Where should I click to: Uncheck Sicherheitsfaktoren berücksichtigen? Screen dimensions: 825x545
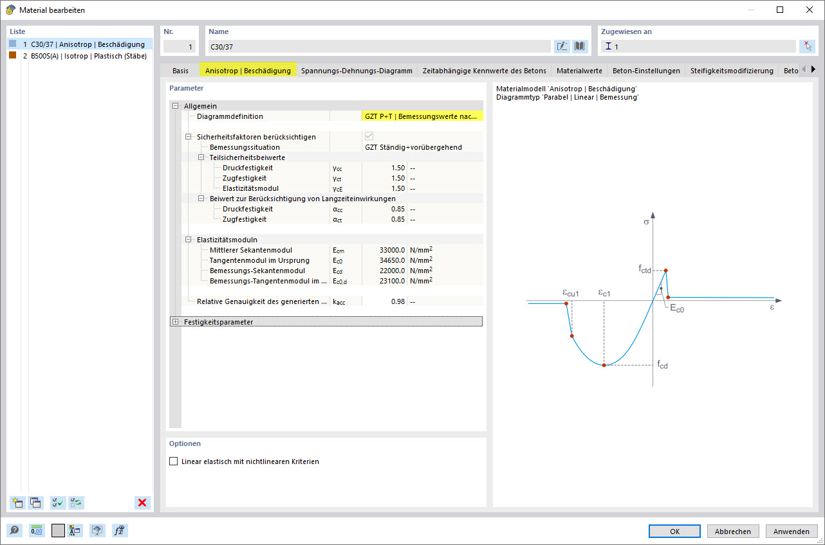tap(369, 136)
